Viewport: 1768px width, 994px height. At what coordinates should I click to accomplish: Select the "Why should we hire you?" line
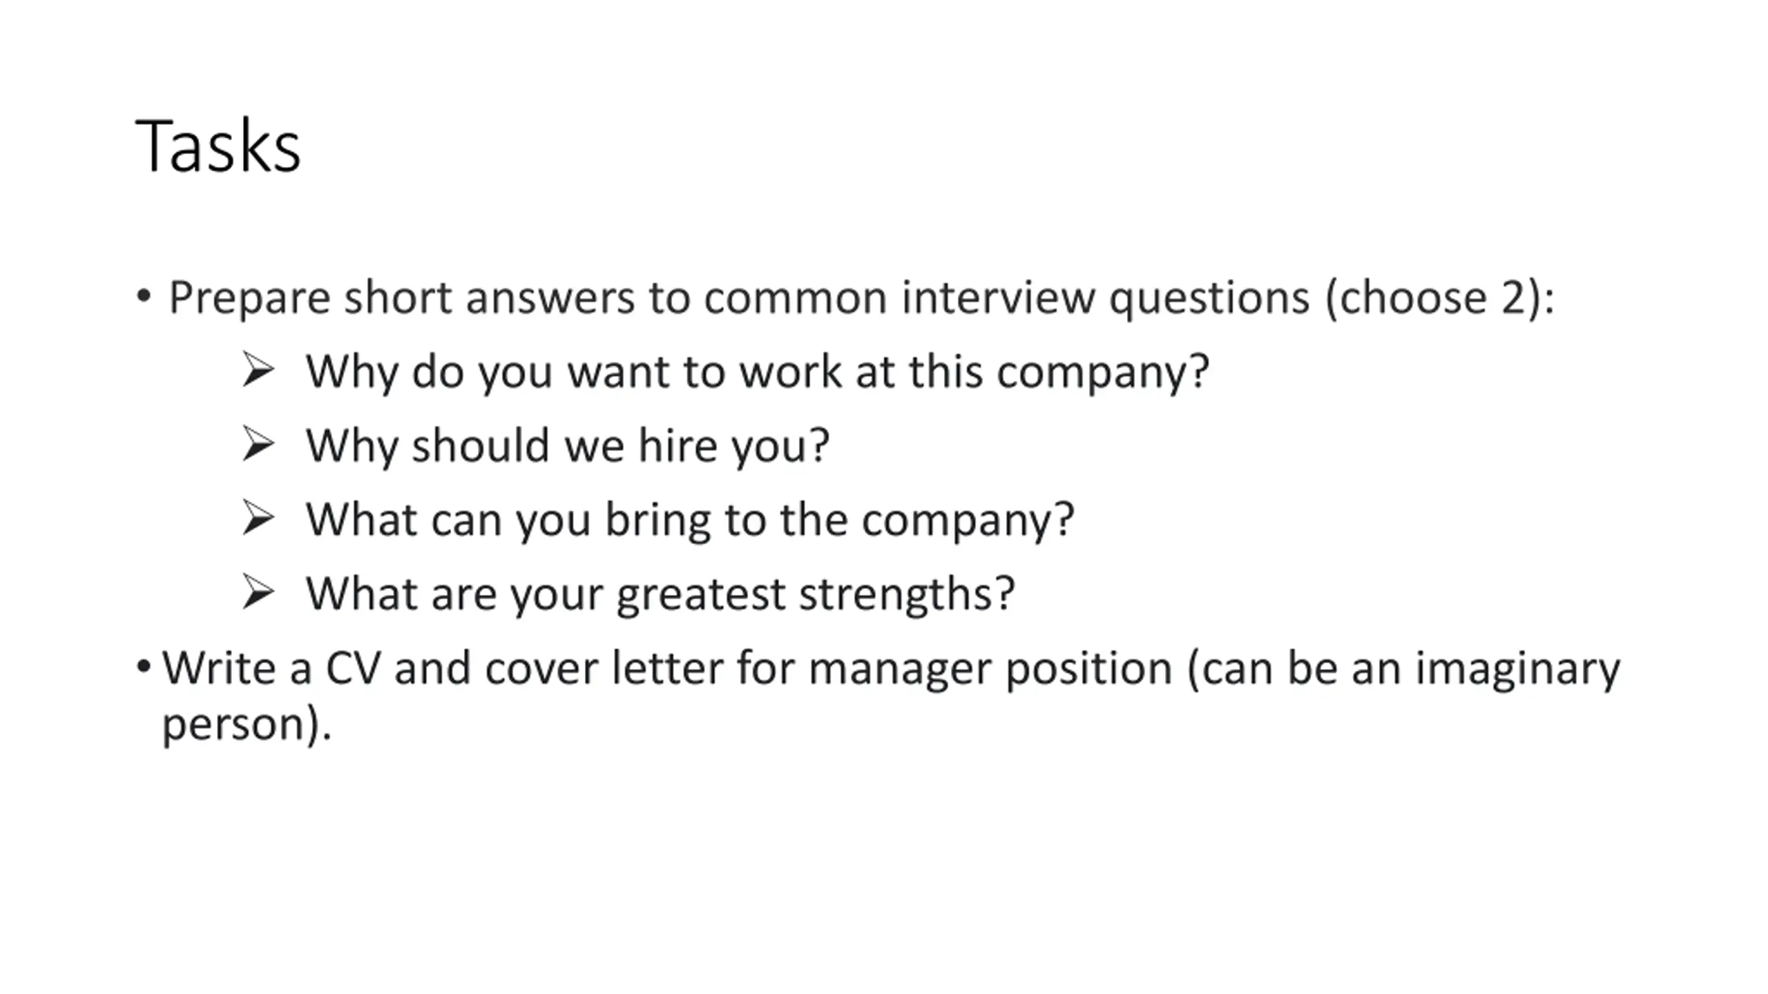(x=567, y=445)
